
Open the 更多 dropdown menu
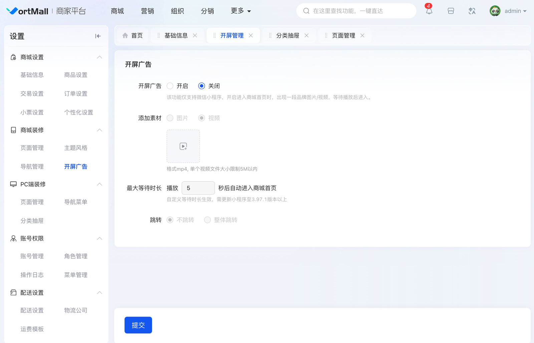coord(241,11)
